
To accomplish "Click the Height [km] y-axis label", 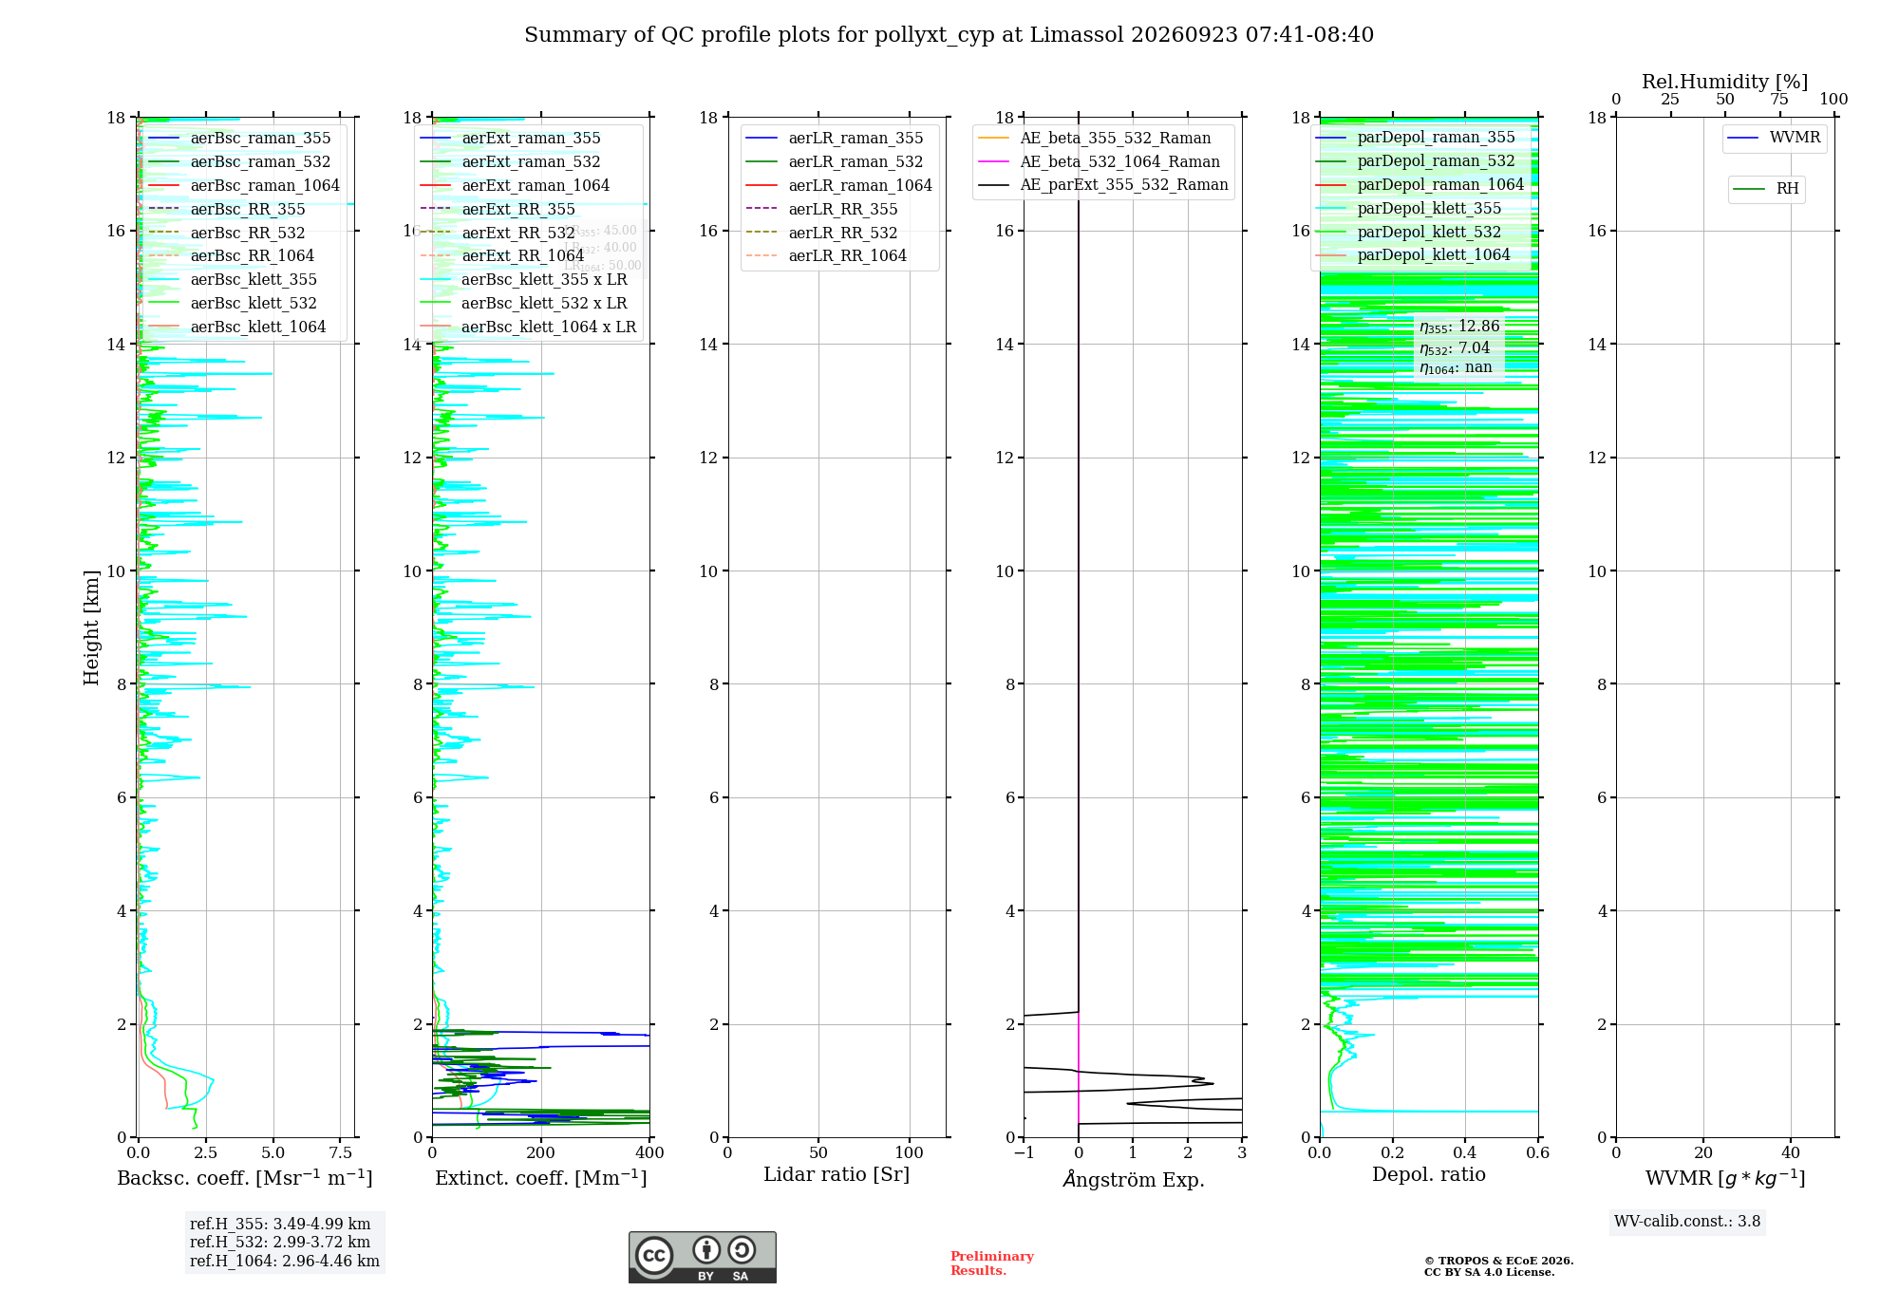I will 91,627.
